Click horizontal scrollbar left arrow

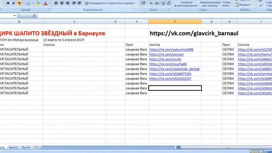178,147
